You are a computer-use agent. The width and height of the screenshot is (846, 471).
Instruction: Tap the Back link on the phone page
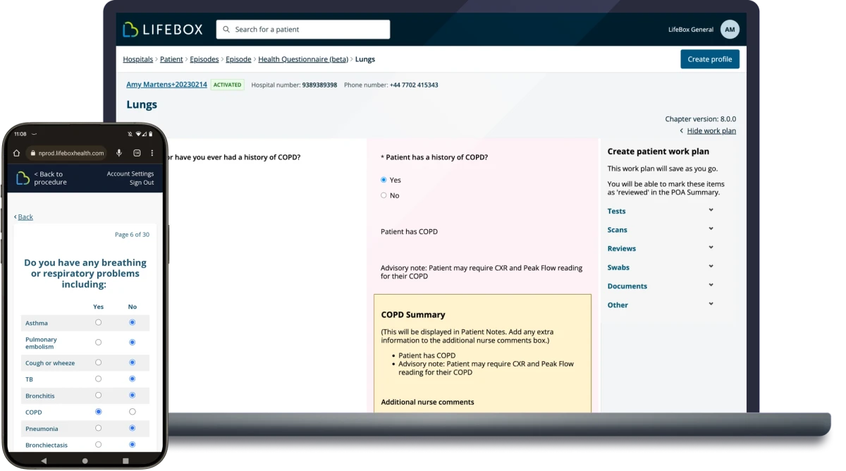(24, 217)
